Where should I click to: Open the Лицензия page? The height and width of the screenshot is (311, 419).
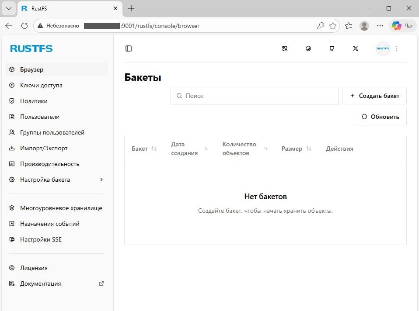point(57,268)
